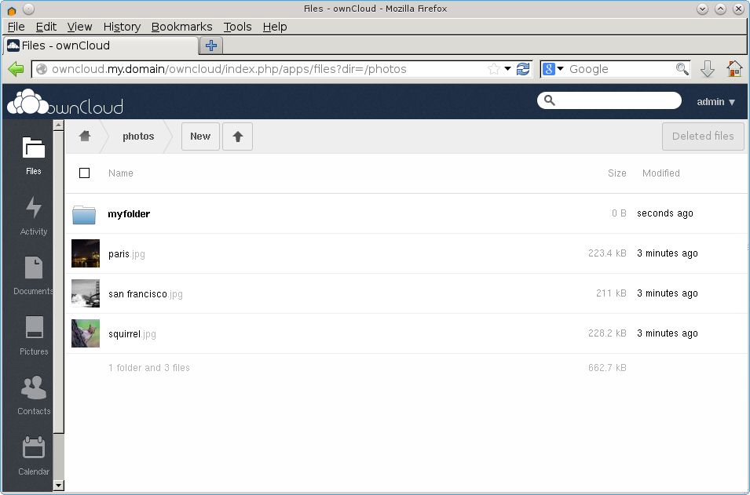Viewport: 750px width, 495px height.
Task: Open the New file menu
Action: pyautogui.click(x=200, y=136)
